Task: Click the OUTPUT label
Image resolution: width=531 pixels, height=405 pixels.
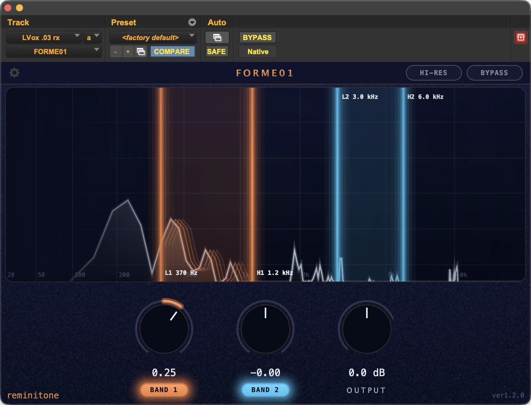Action: (366, 390)
